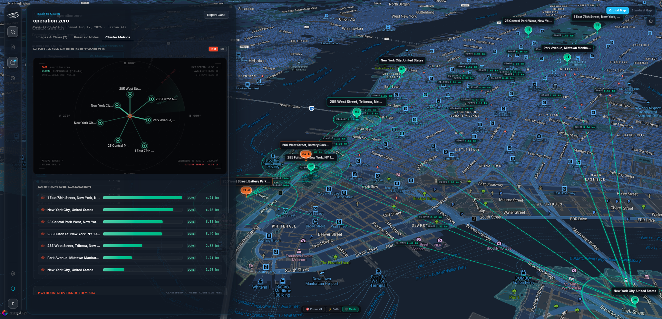Select the 285 West Str... network node
662x319 pixels.
130,94
